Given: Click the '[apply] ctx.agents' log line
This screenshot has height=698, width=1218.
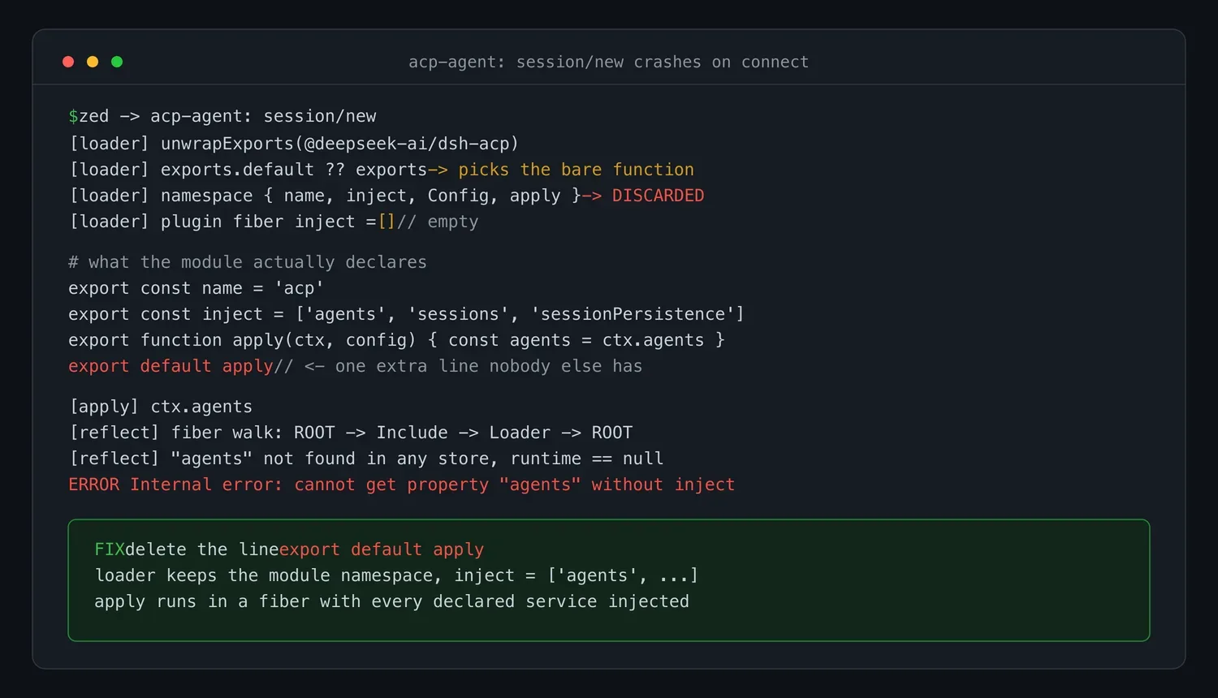Looking at the screenshot, I should click(x=161, y=407).
